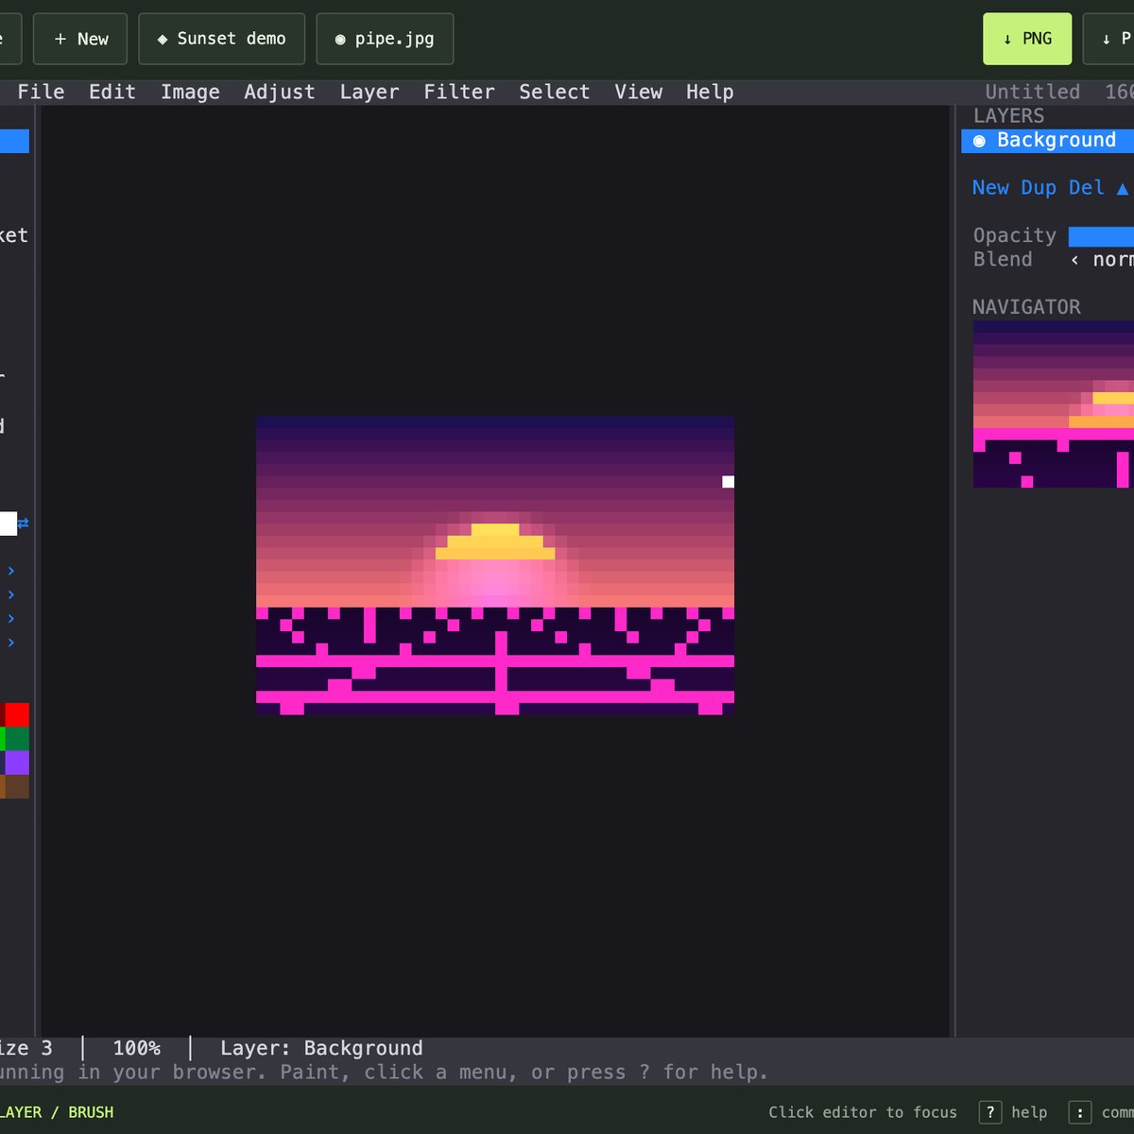Click the 'Untitled' document name
1134x1134 pixels.
pyautogui.click(x=1032, y=92)
